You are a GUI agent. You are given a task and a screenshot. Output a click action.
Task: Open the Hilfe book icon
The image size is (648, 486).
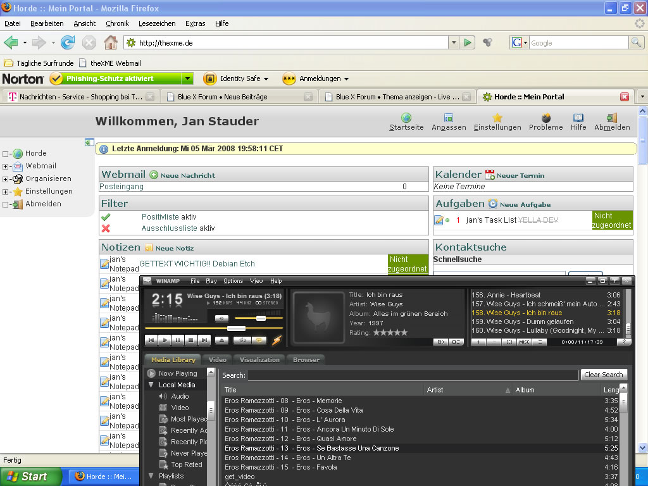[578, 118]
